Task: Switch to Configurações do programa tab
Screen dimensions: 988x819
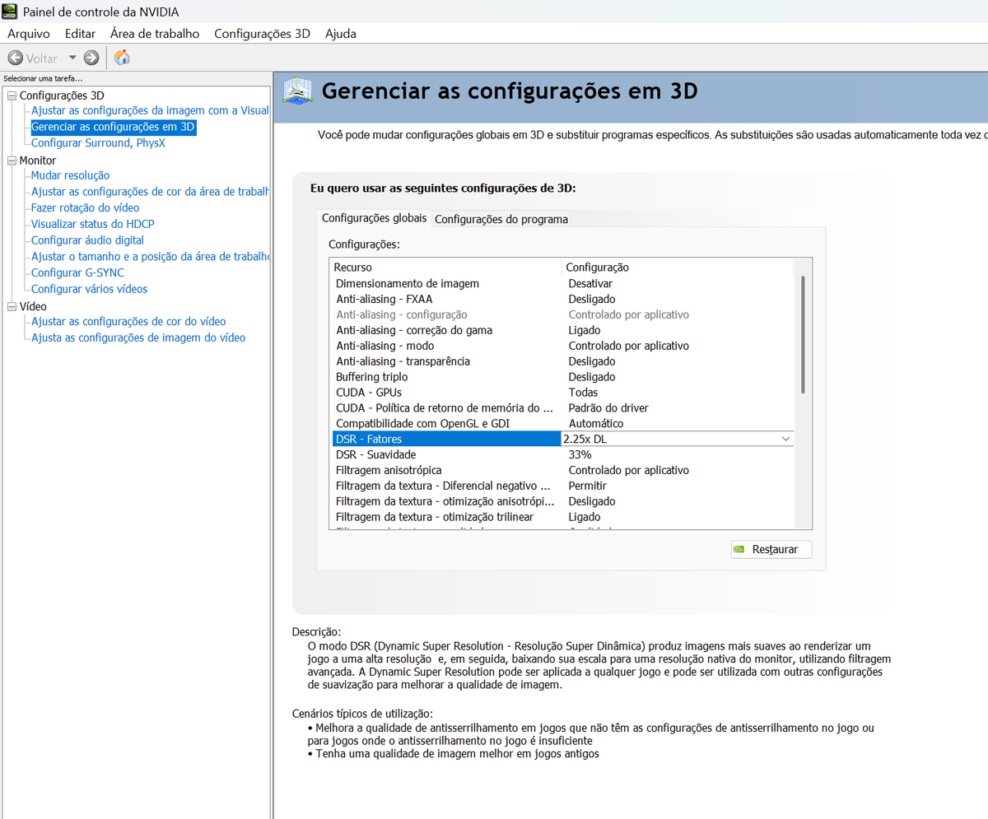Action: click(x=501, y=219)
